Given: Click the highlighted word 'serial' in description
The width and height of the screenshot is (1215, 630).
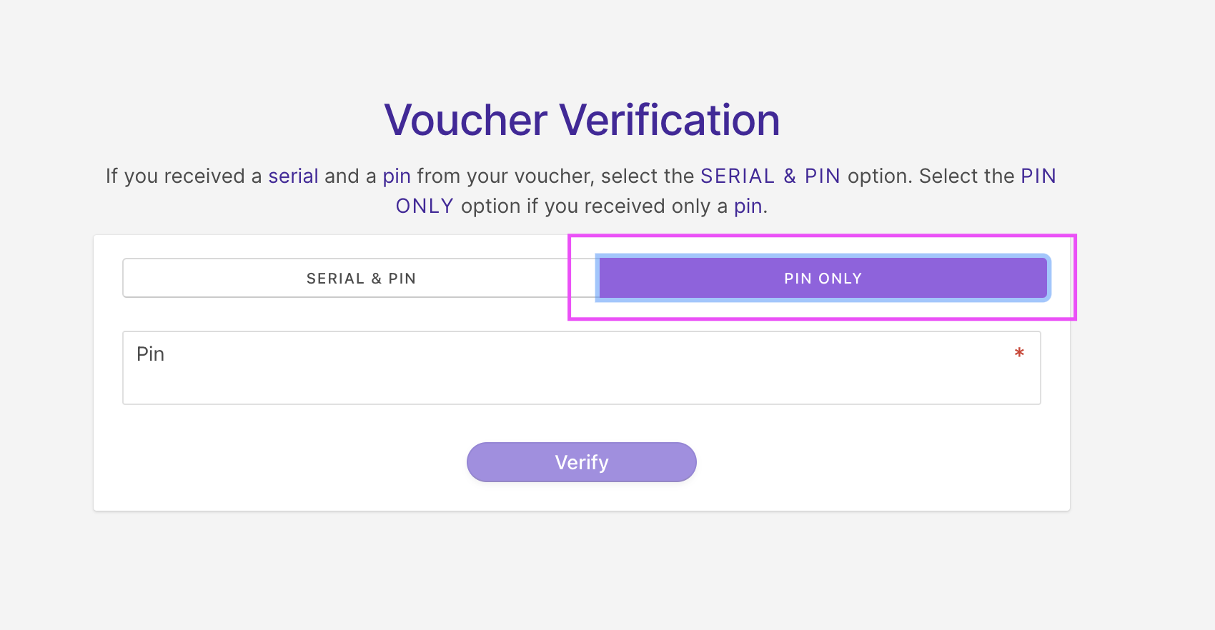Looking at the screenshot, I should (x=293, y=176).
